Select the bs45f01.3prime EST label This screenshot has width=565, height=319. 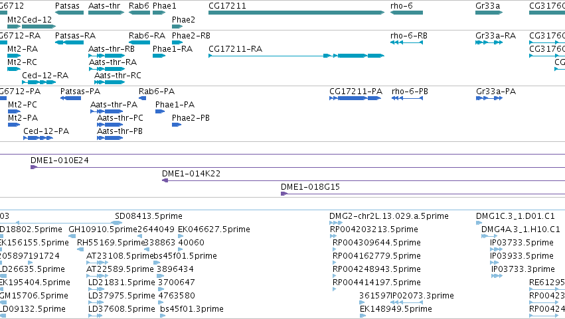192,309
